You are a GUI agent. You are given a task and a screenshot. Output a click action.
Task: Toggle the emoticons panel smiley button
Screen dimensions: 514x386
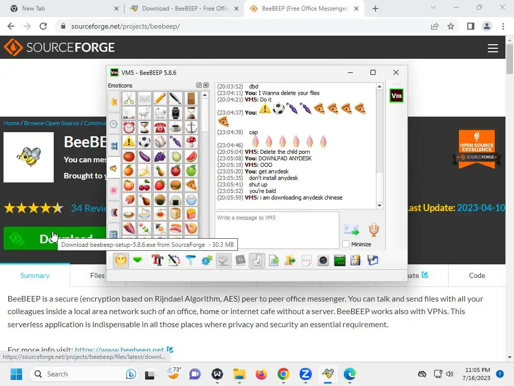click(x=120, y=261)
